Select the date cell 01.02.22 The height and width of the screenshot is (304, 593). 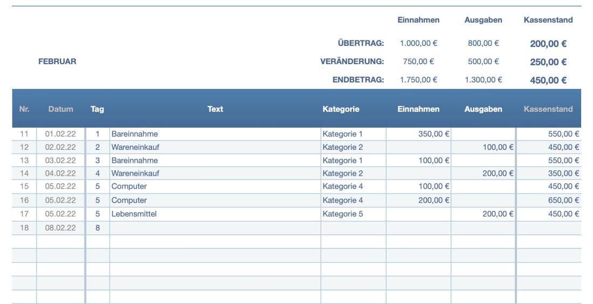click(x=60, y=134)
